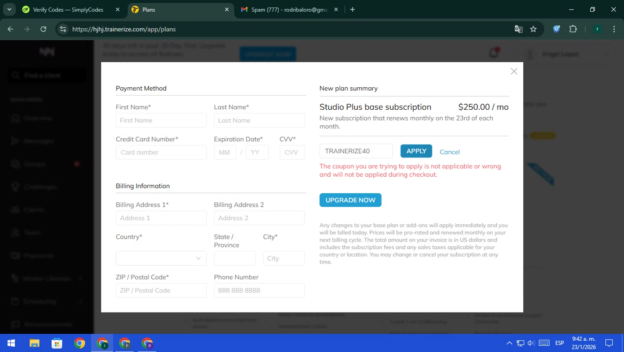Click the Card number field
Screen dimensions: 624x352
click(161, 153)
